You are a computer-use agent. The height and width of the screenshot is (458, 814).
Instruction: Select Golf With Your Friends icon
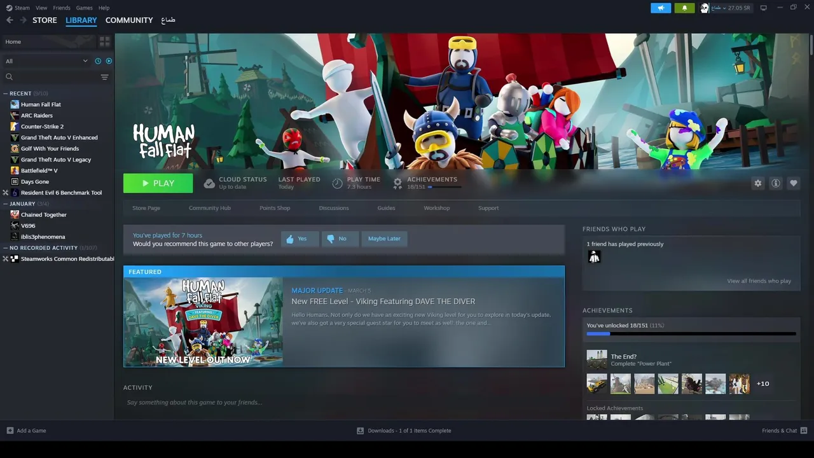click(15, 148)
